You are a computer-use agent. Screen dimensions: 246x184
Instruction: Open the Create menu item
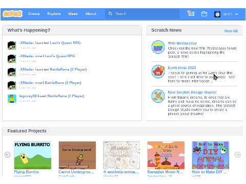[34, 14]
